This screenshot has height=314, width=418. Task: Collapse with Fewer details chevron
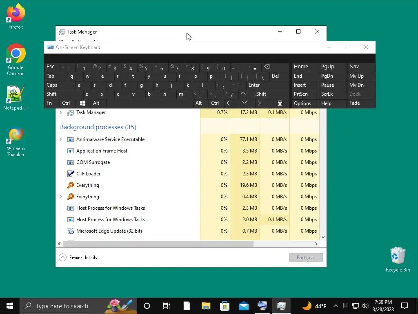[x=62, y=258]
